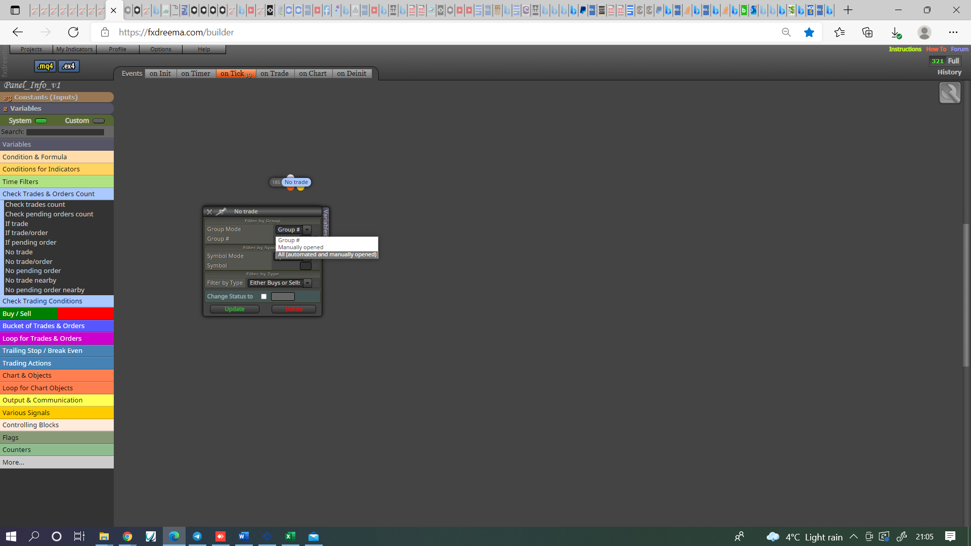
Task: Switch to the on Trade event tab
Action: (275, 74)
